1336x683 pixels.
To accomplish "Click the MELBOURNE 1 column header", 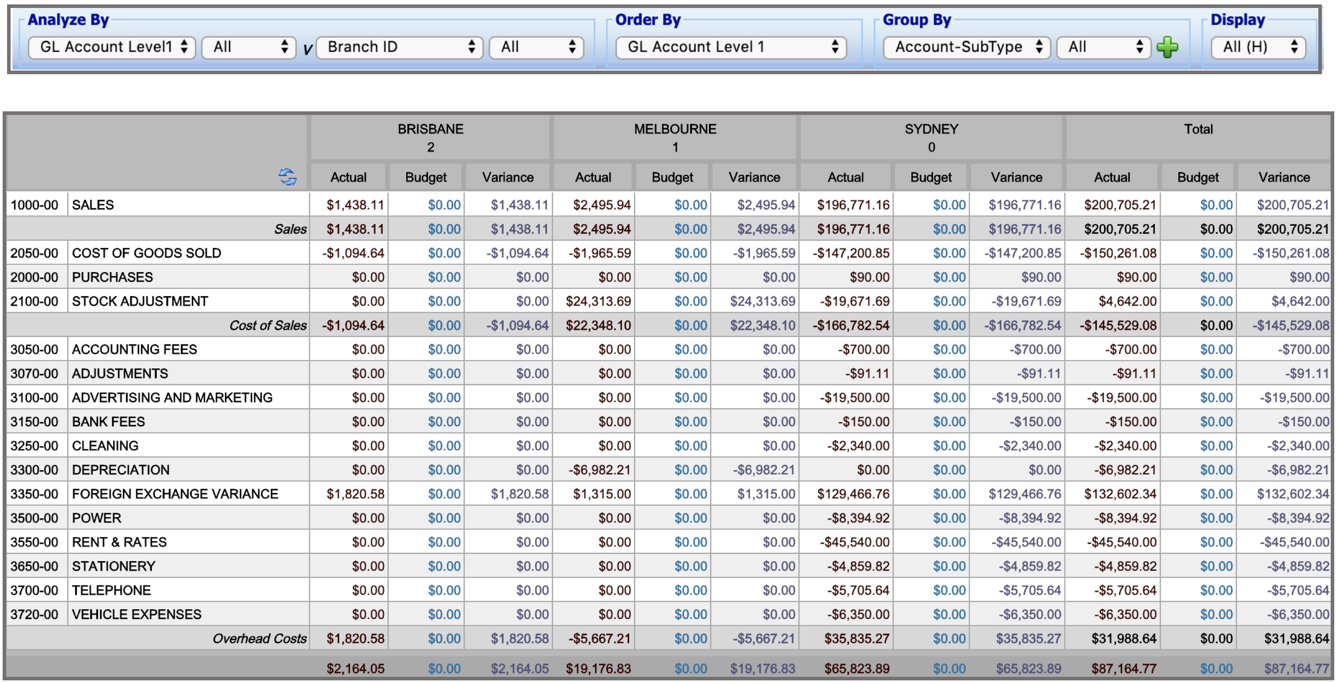I will click(675, 138).
